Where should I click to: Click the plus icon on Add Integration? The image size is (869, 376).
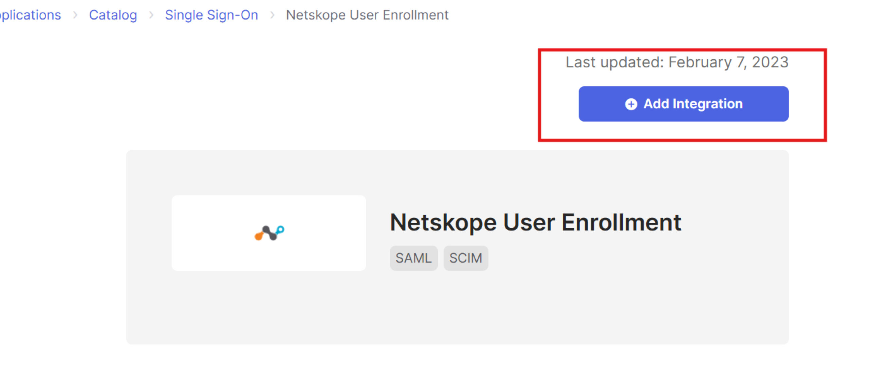click(631, 104)
